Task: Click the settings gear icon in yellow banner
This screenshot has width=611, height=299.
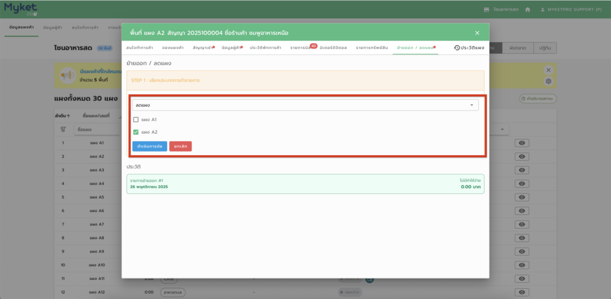Action: pyautogui.click(x=548, y=81)
